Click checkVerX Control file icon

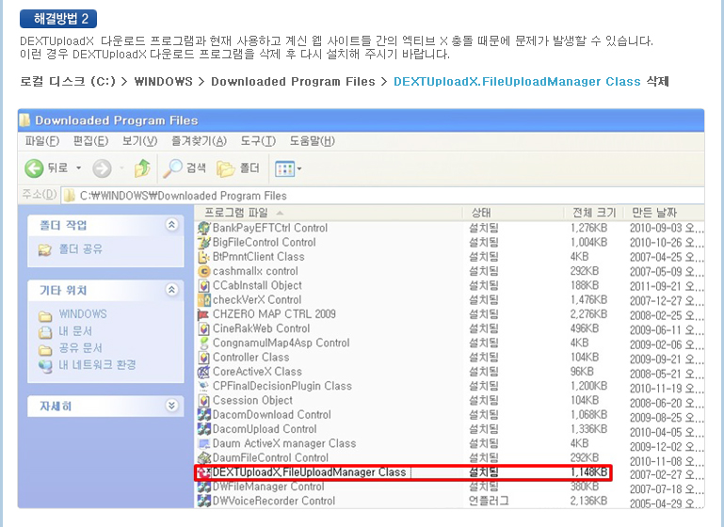(203, 299)
